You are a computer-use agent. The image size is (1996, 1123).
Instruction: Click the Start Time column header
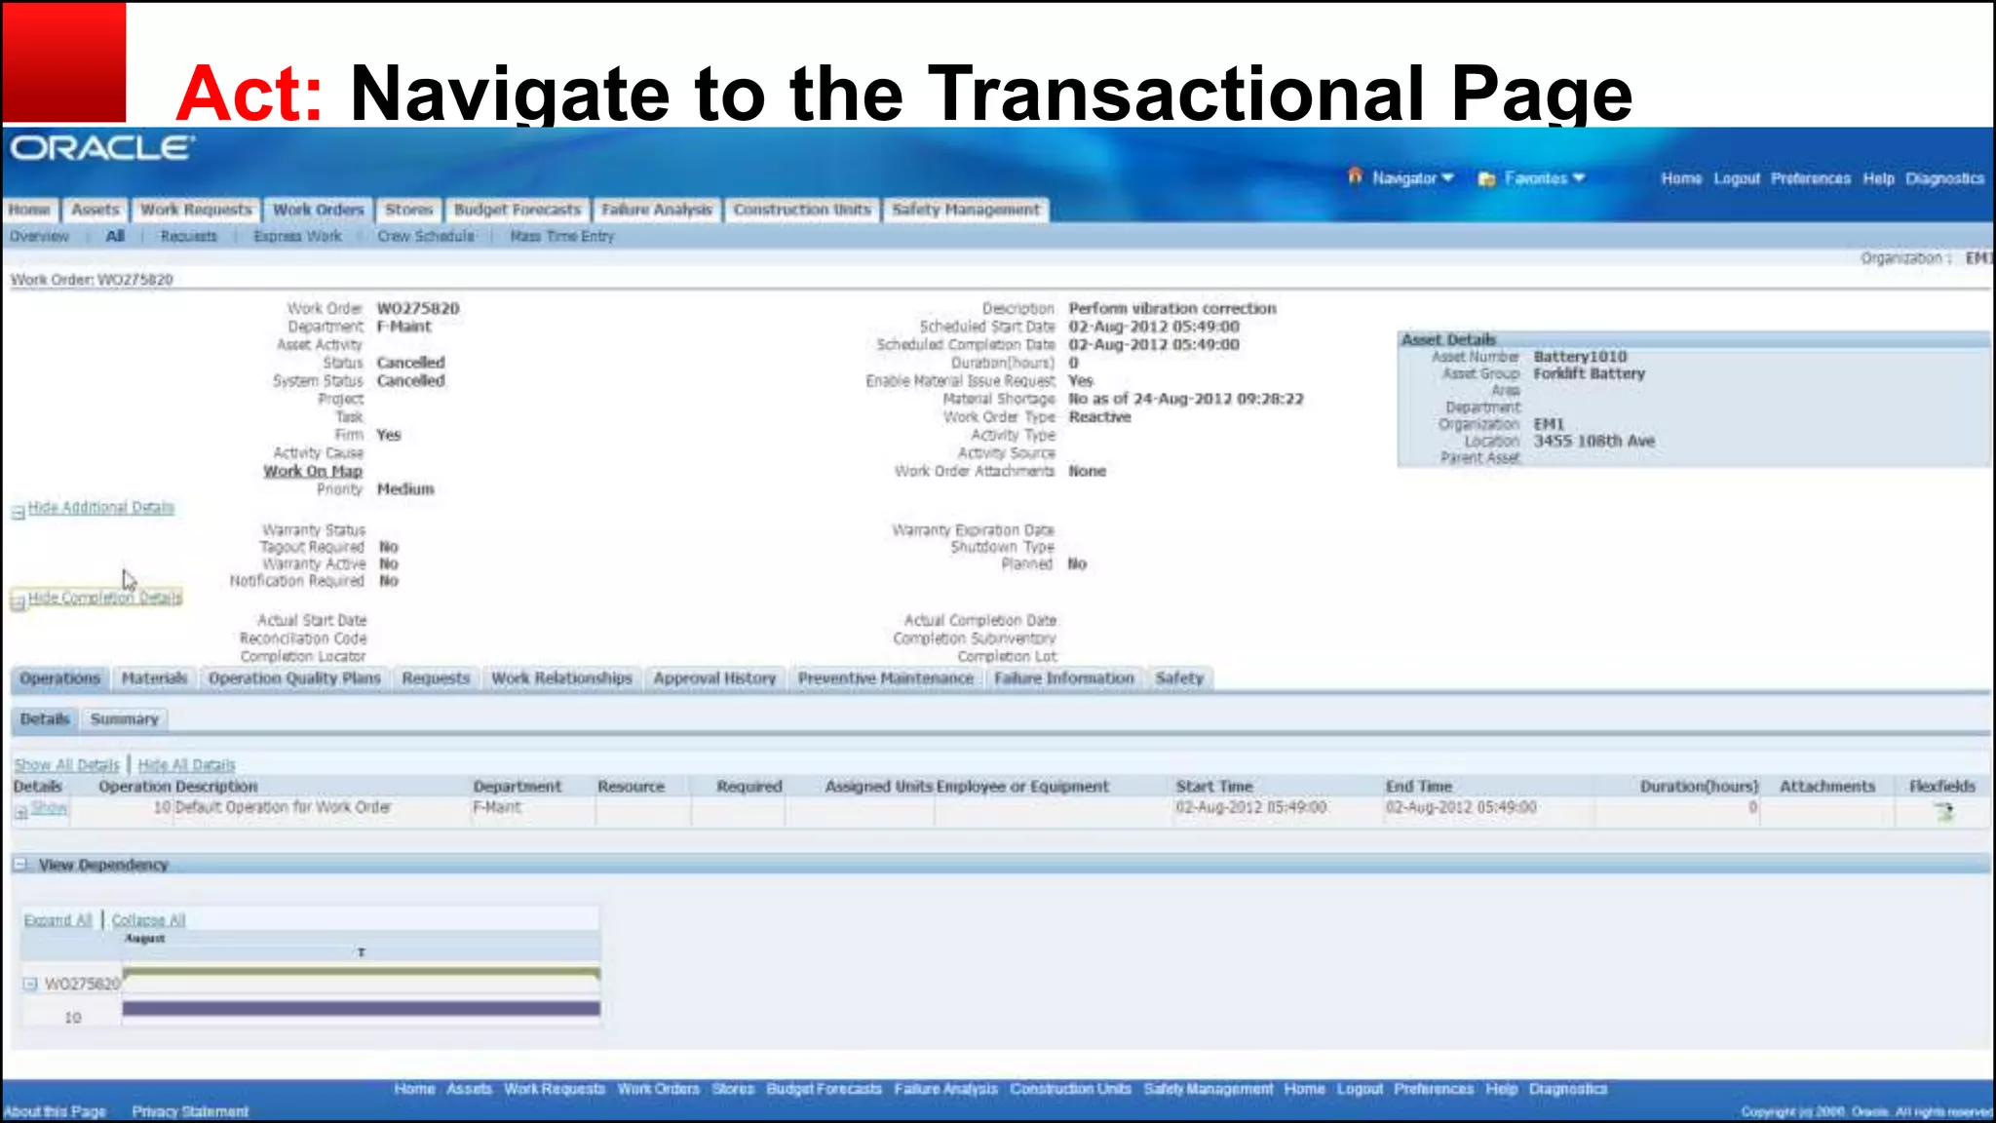pyautogui.click(x=1214, y=787)
